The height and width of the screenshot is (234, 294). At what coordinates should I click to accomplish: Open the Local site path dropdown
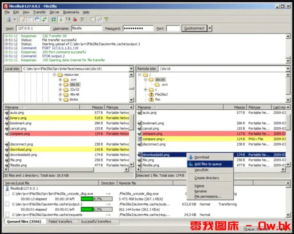click(x=131, y=69)
